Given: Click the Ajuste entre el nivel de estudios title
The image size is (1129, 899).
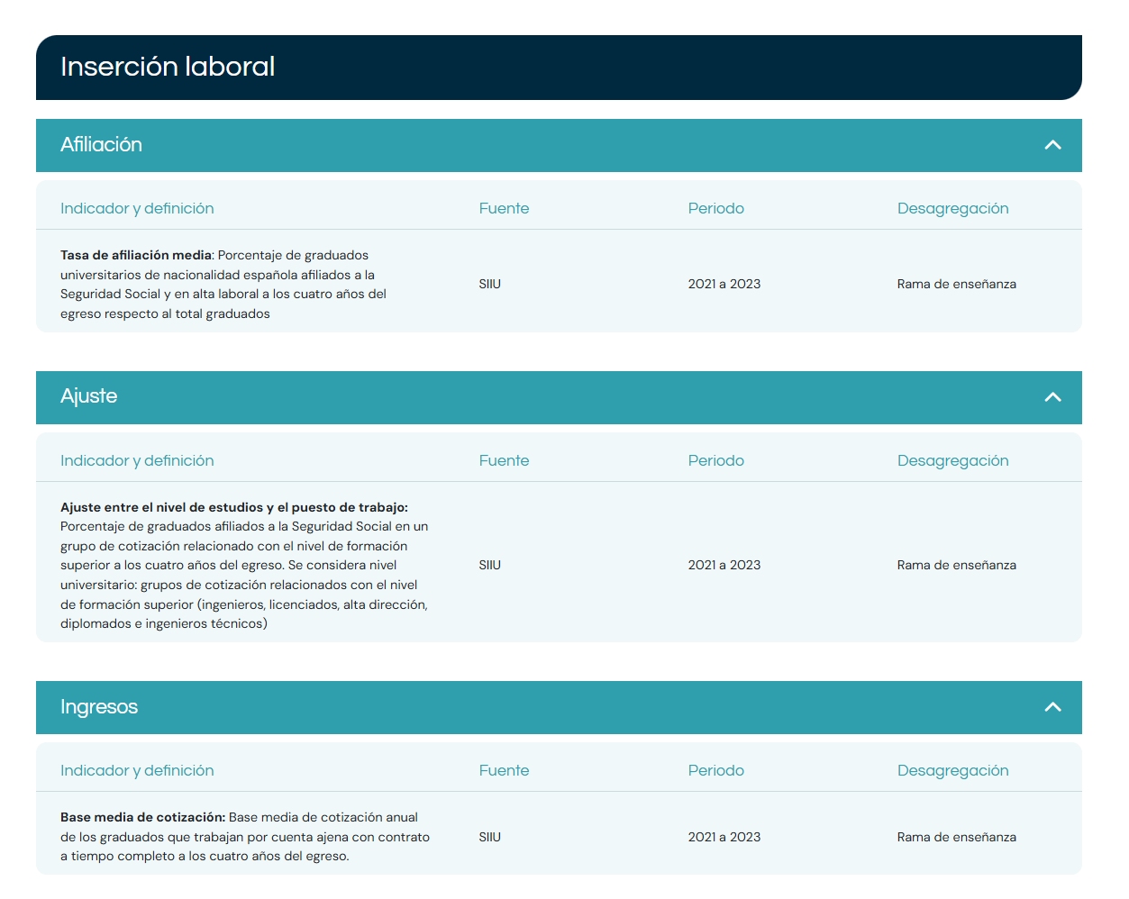Looking at the screenshot, I should pyautogui.click(x=233, y=507).
